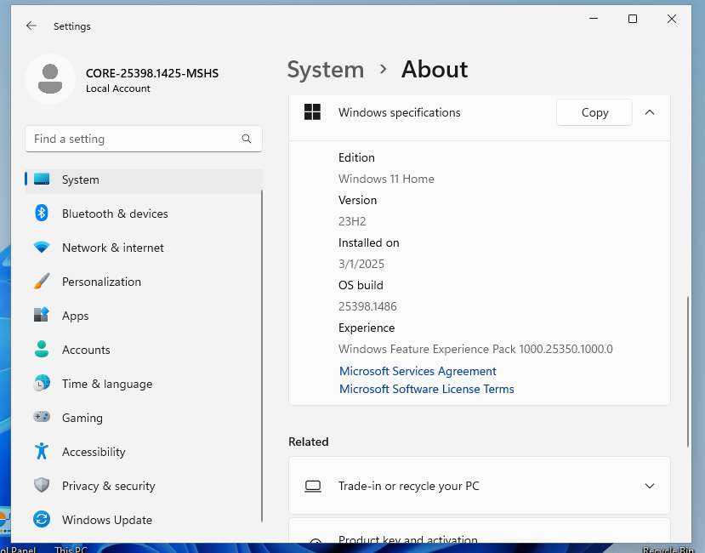Select Gaming in the sidebar
This screenshot has width=705, height=553.
[144, 418]
